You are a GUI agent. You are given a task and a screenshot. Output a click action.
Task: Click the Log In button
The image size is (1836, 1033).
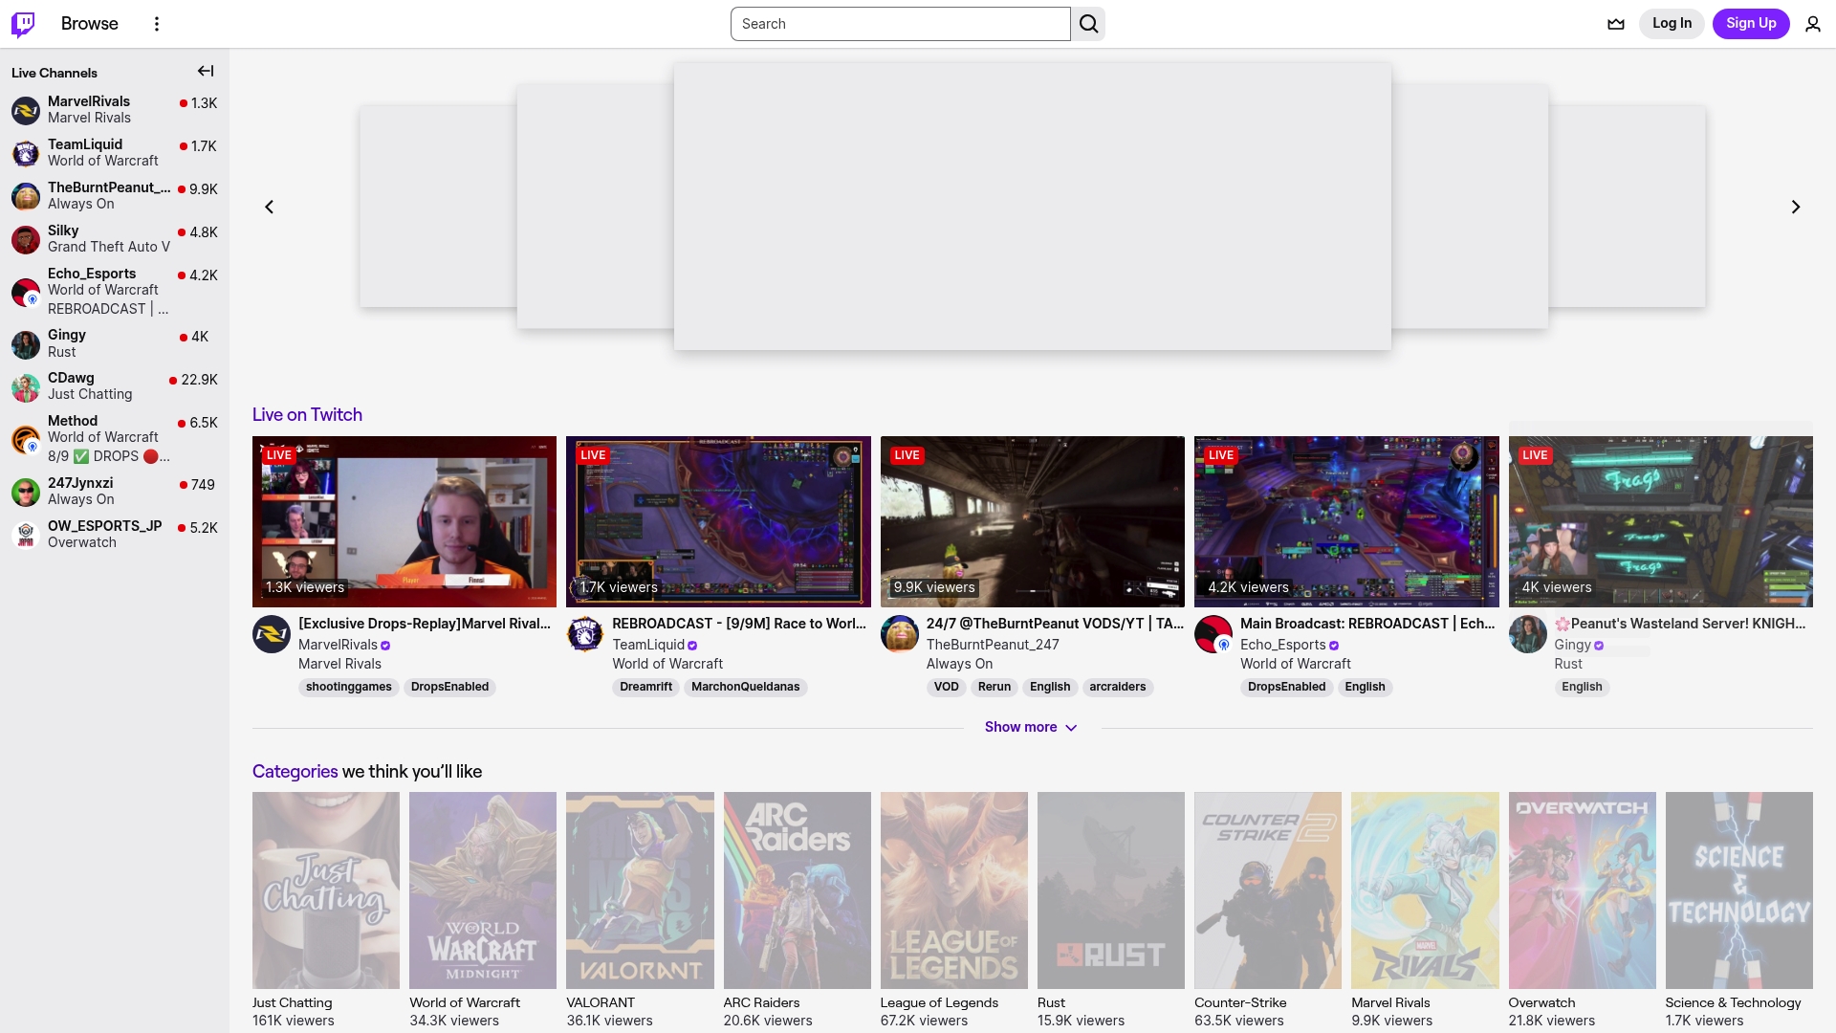(1671, 24)
